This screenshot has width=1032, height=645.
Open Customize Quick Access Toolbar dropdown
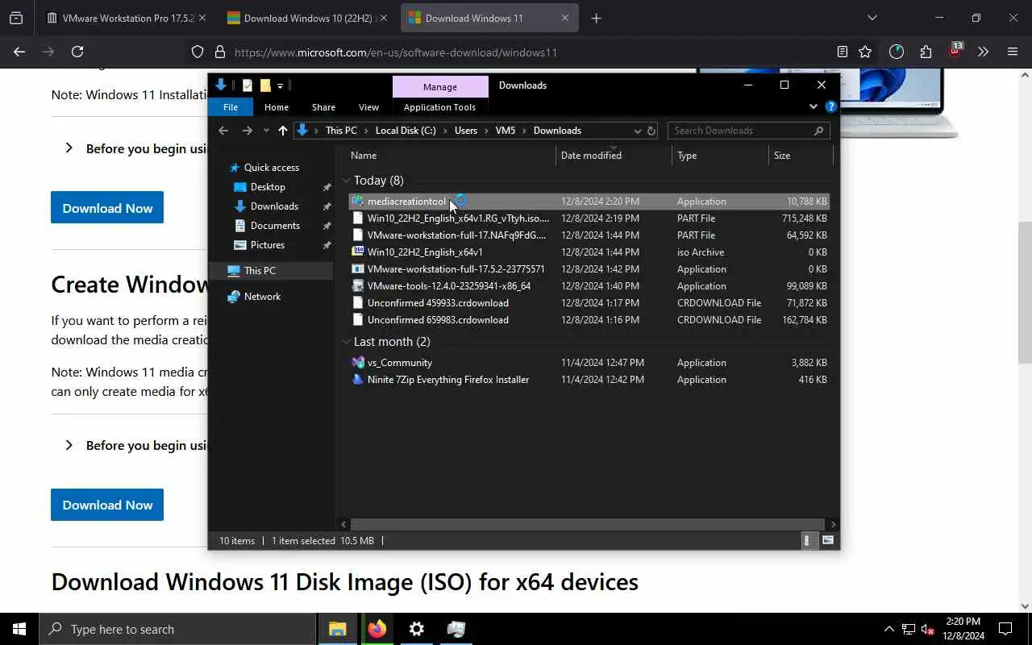coord(280,85)
